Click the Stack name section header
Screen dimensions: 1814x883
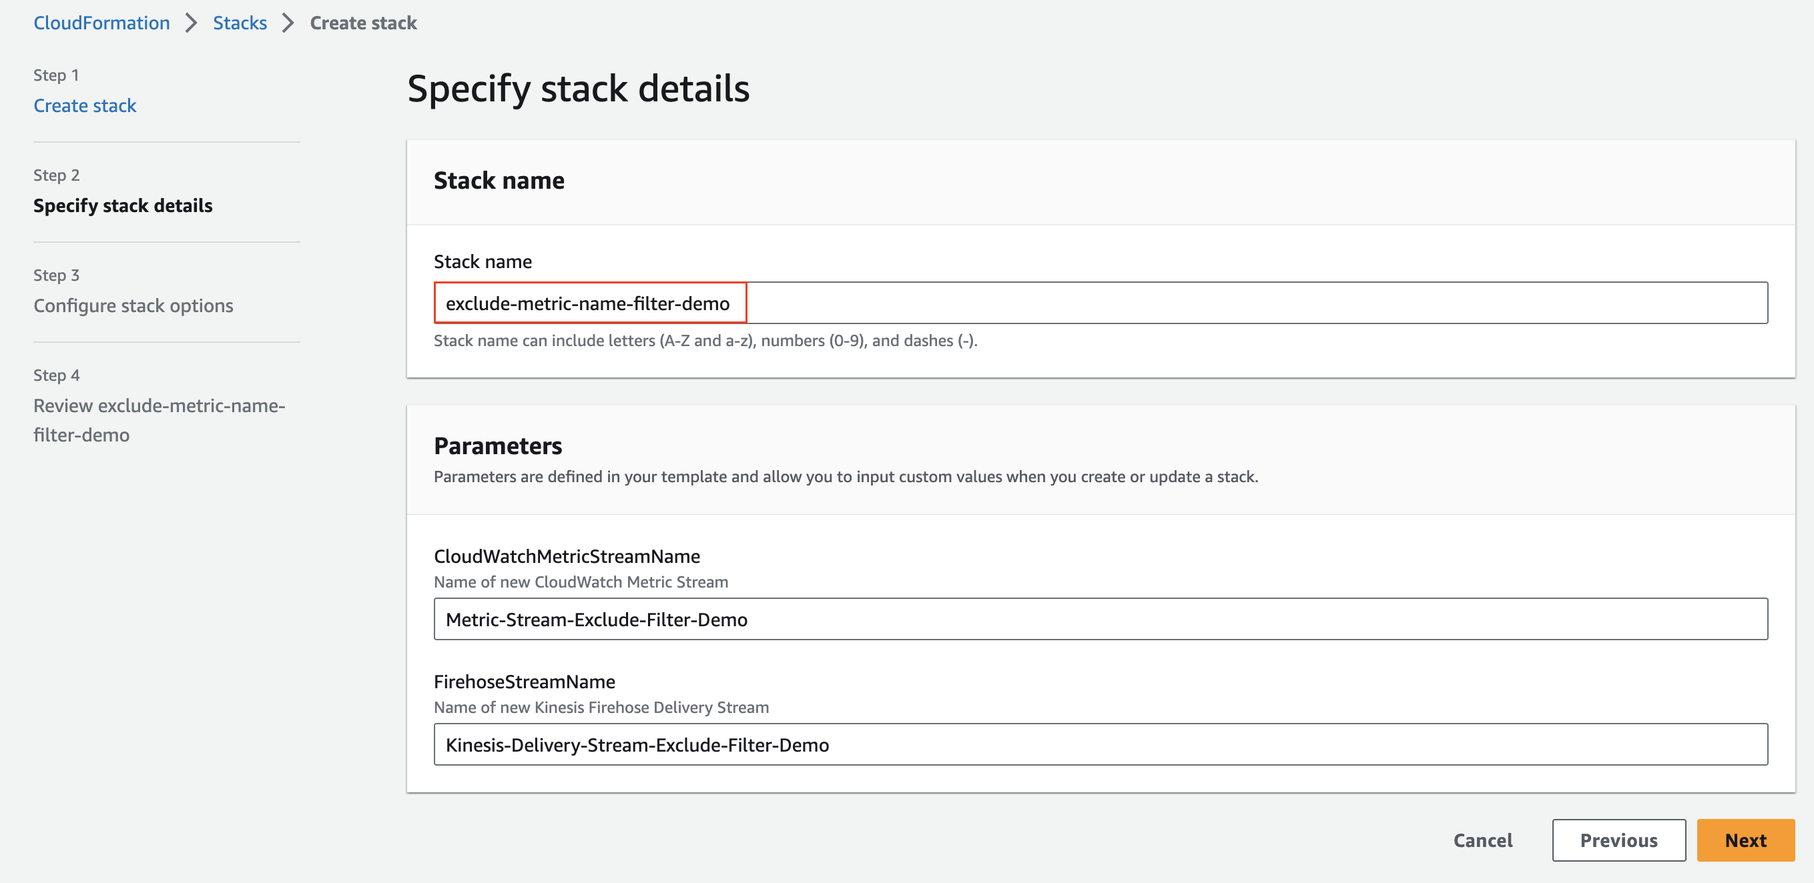pyautogui.click(x=499, y=180)
